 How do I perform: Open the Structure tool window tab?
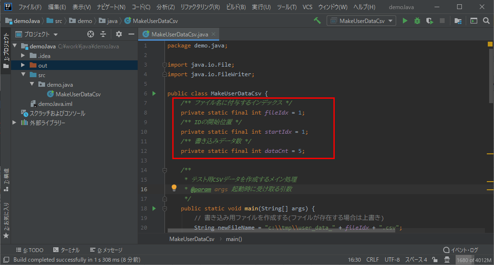(x=6, y=180)
